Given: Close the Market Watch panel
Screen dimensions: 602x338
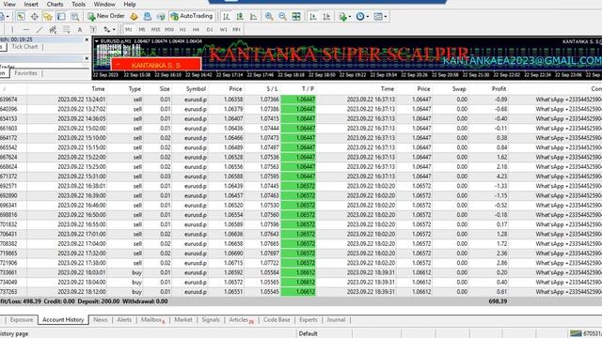Looking at the screenshot, I should point(87,39).
